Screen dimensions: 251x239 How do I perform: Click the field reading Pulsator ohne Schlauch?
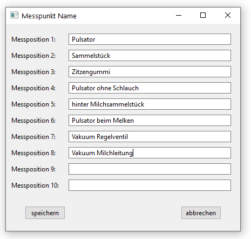click(x=150, y=88)
